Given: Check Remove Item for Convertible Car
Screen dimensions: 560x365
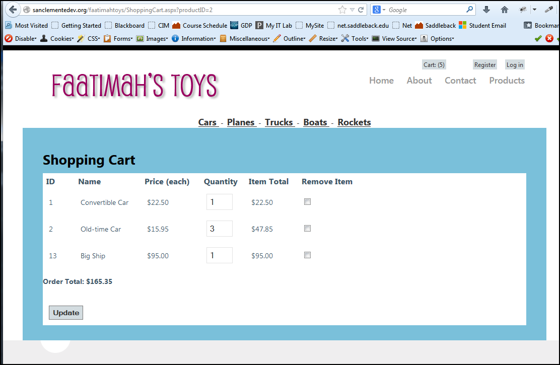Looking at the screenshot, I should pos(307,202).
